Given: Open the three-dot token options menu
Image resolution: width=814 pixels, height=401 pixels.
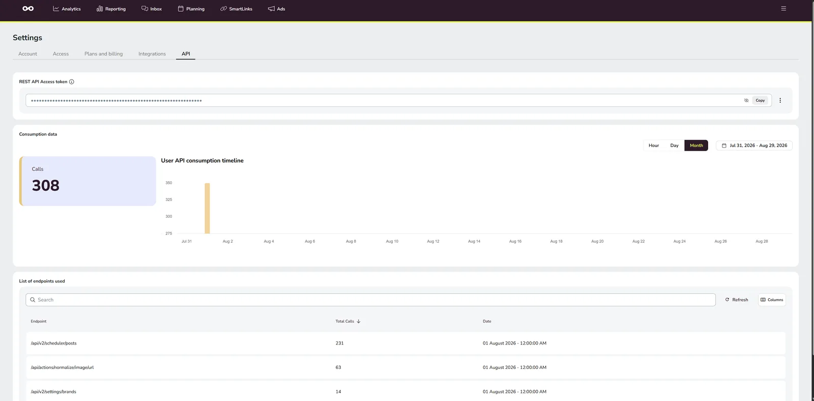Looking at the screenshot, I should [x=780, y=100].
